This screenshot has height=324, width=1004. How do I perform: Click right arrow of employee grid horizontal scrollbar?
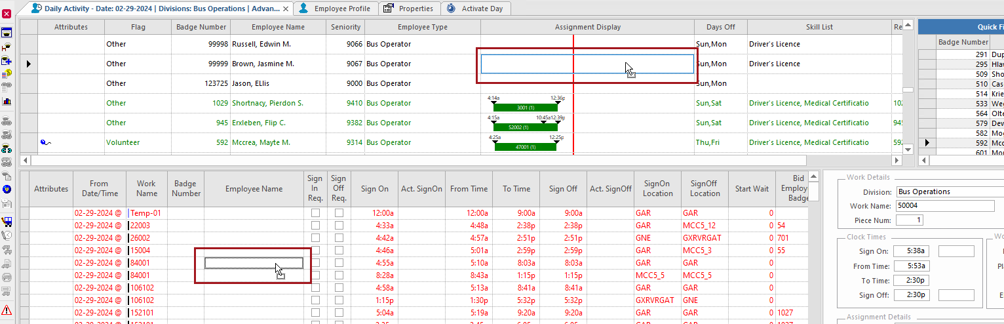898,160
